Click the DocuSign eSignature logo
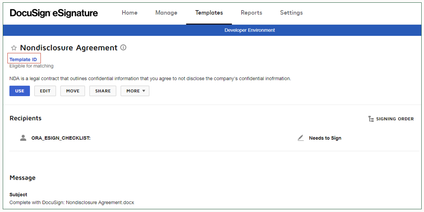Image resolution: width=424 pixels, height=212 pixels. tap(54, 13)
